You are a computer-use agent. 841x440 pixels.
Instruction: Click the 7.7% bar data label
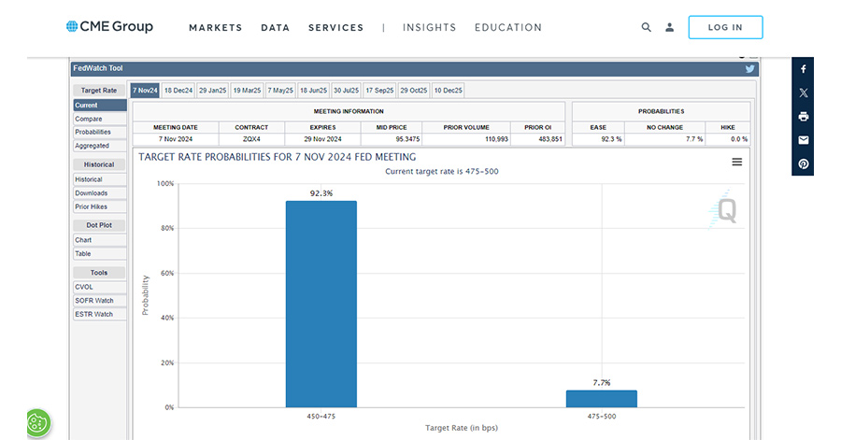pos(602,383)
